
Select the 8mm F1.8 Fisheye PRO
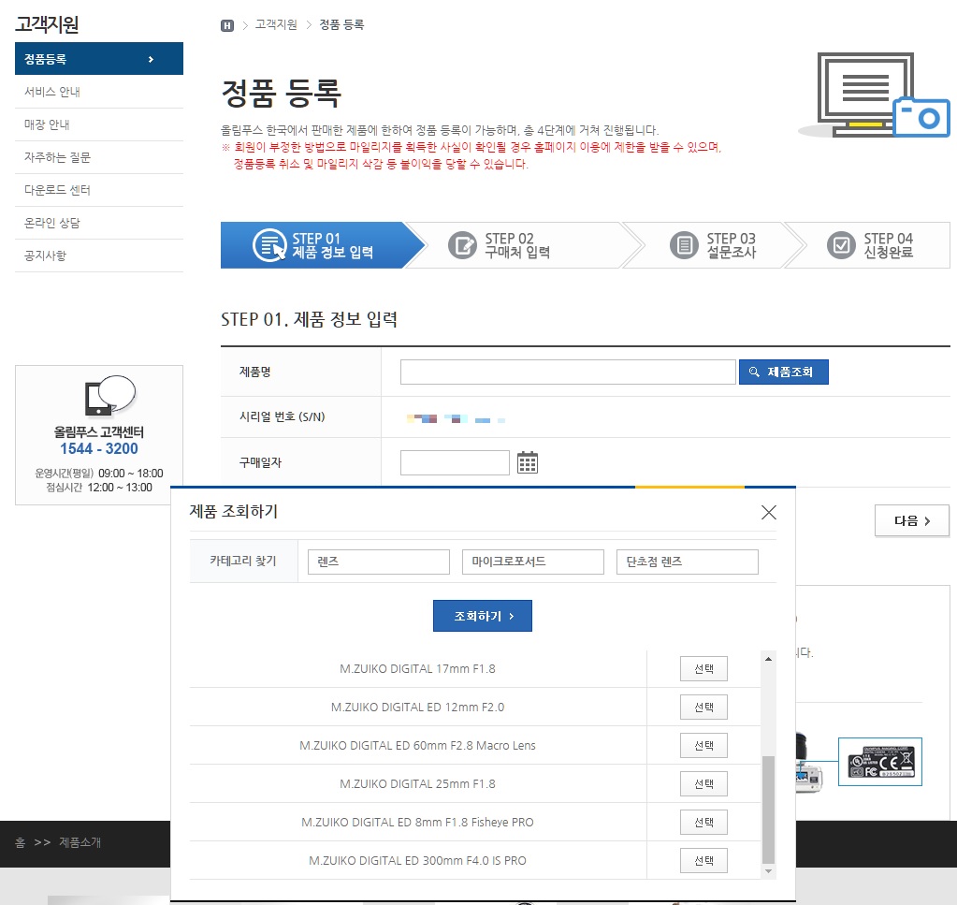click(703, 823)
